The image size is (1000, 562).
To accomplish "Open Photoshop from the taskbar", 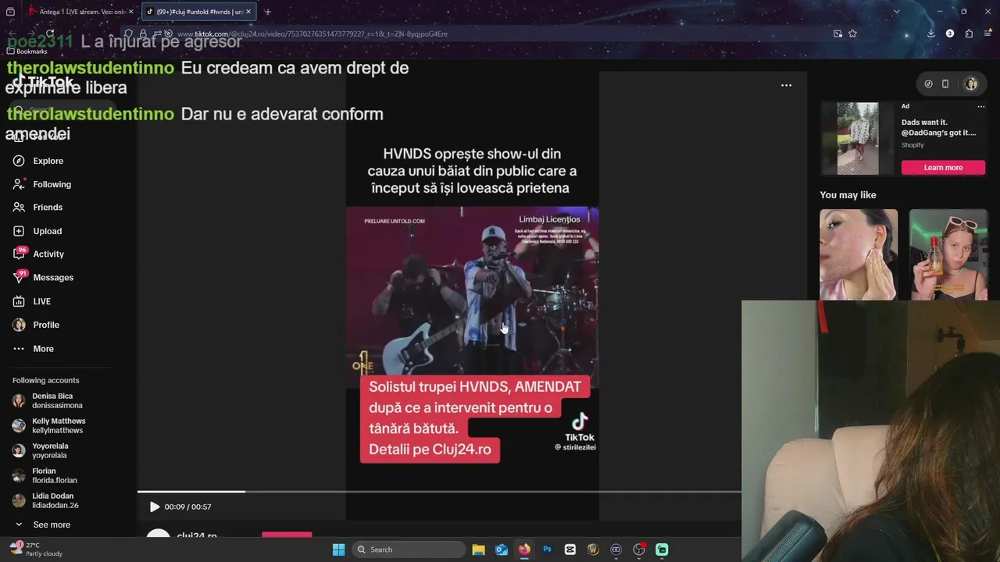I will point(547,550).
